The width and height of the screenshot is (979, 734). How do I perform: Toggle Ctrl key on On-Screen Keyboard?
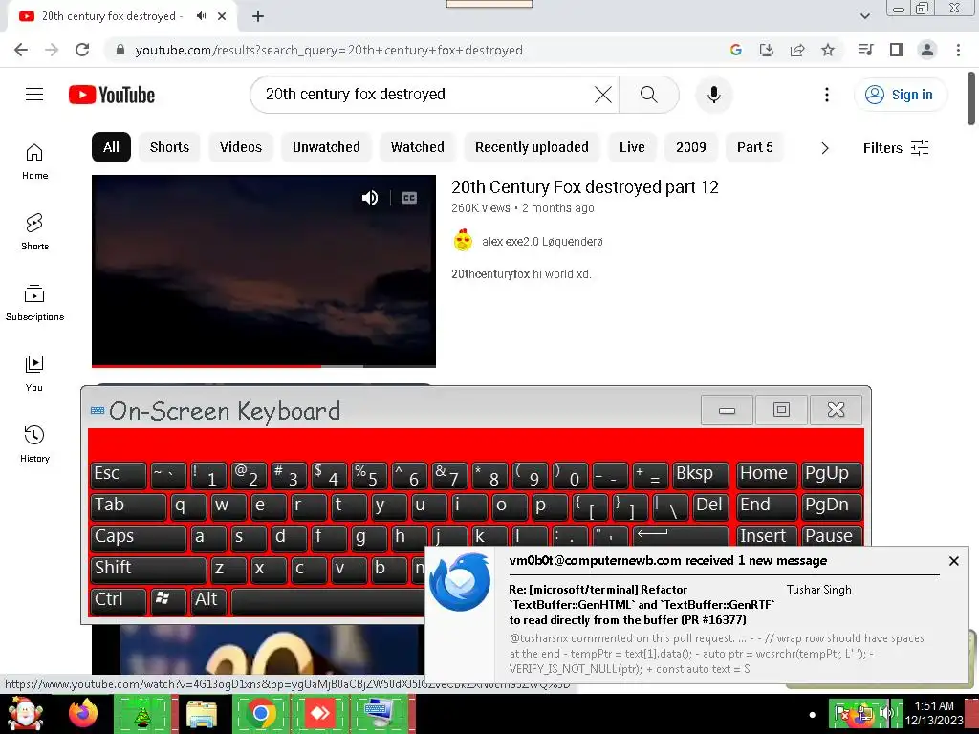click(x=119, y=600)
